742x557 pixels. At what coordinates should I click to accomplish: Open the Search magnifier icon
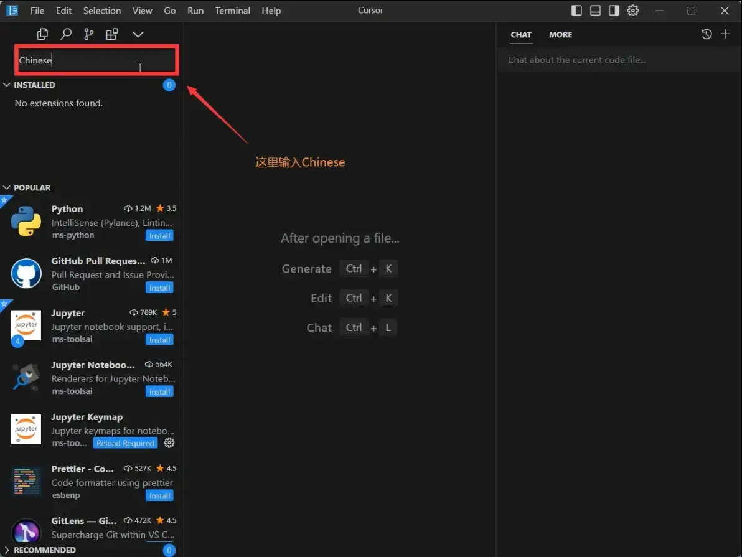[x=65, y=34]
